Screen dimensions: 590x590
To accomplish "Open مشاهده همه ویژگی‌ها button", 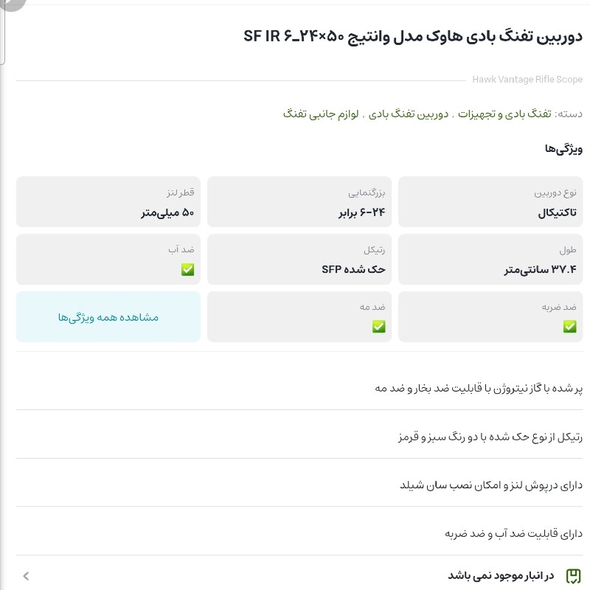I will click(108, 317).
